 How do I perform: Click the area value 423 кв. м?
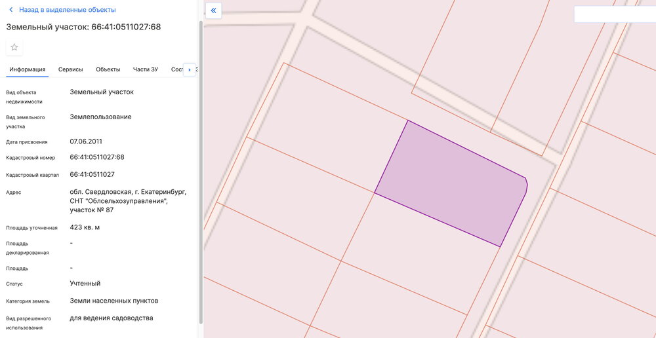coord(85,227)
